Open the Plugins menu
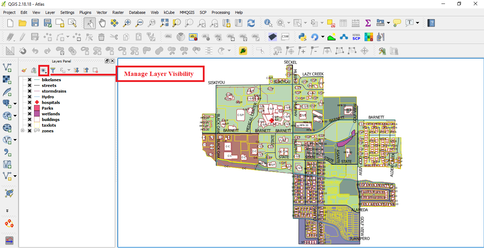The image size is (484, 248). (x=85, y=12)
